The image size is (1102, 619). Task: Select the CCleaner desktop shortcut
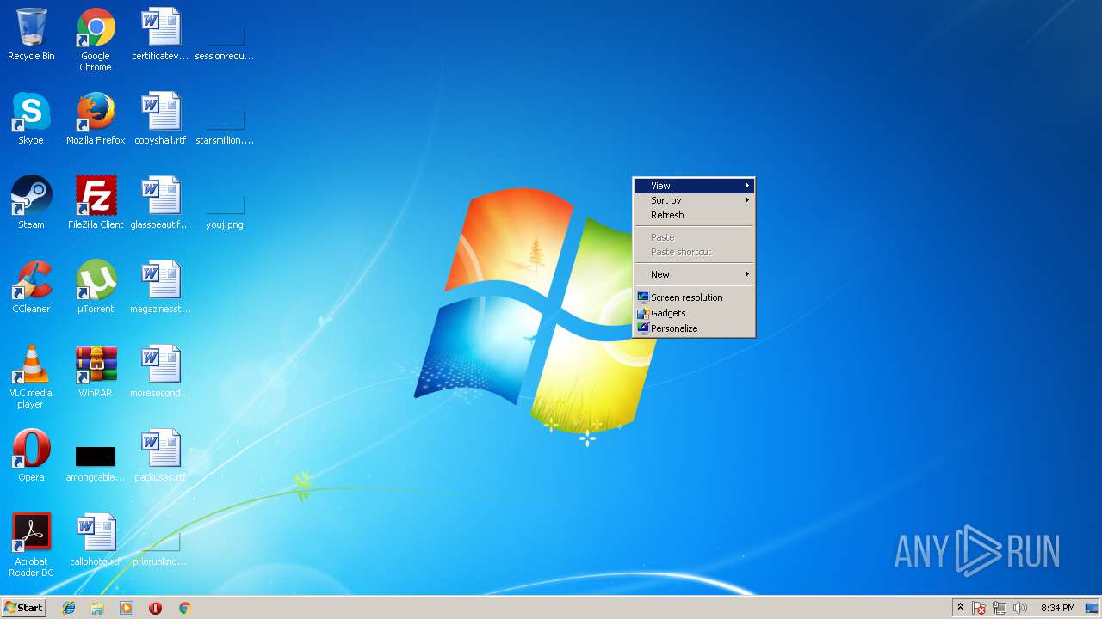click(x=31, y=287)
